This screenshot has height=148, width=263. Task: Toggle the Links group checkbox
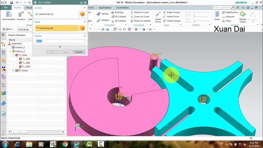point(16,55)
